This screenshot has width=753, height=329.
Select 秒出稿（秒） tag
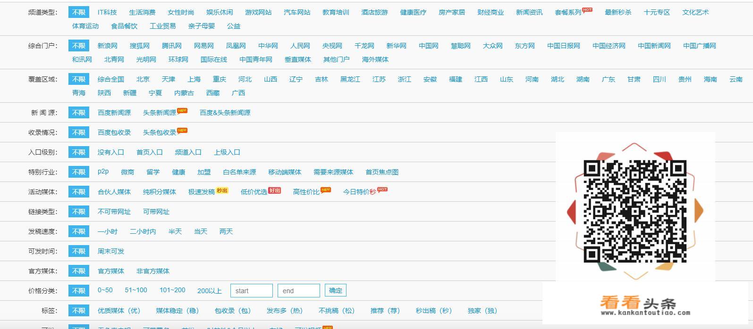[434, 311]
